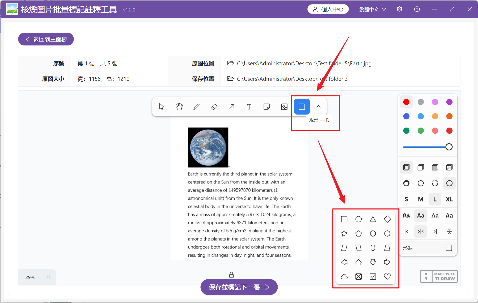The width and height of the screenshot is (478, 303).
Task: Collapse the shapes popup chevron
Action: 319,107
